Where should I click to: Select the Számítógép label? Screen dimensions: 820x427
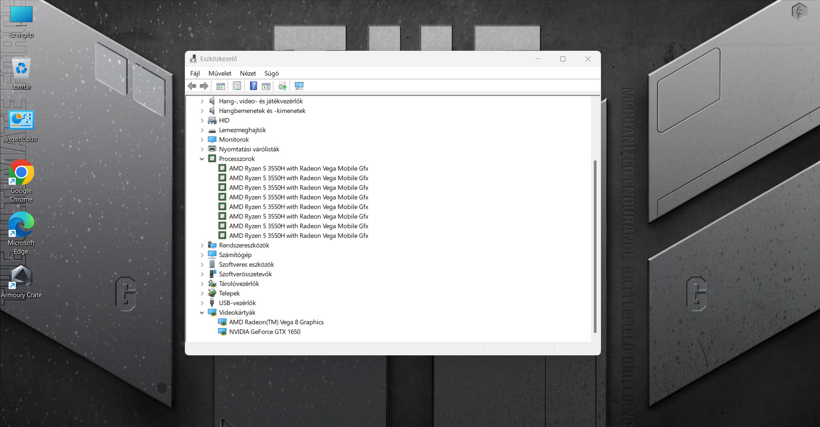tap(235, 255)
